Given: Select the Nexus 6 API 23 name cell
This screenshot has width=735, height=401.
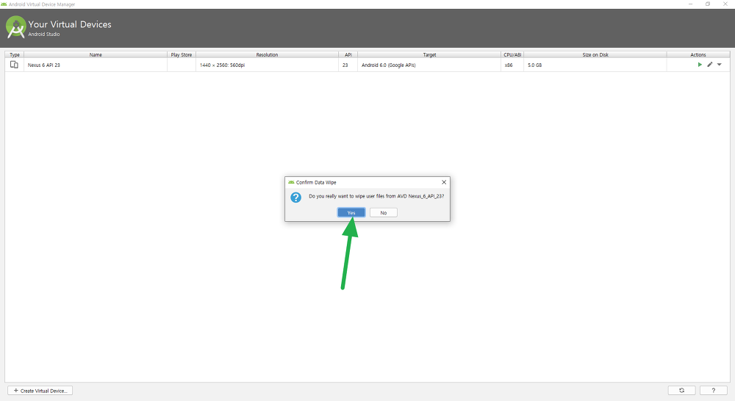Looking at the screenshot, I should [96, 65].
